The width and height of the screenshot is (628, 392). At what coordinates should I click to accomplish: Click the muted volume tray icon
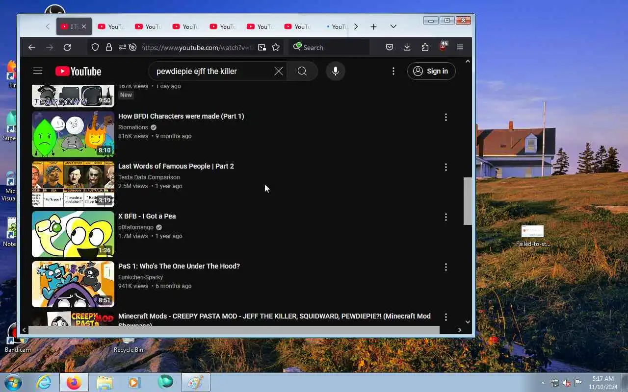pos(567,383)
